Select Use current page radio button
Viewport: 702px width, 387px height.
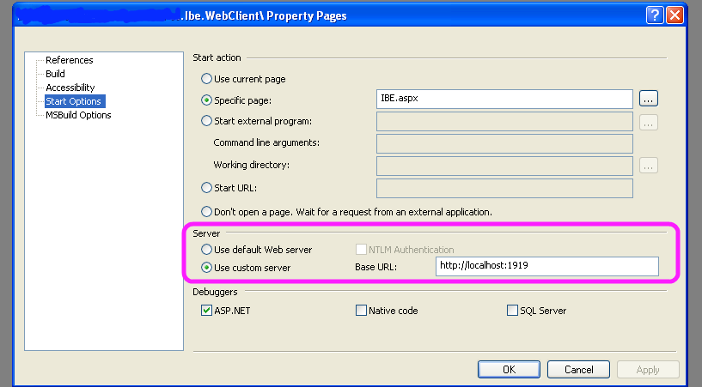206,79
